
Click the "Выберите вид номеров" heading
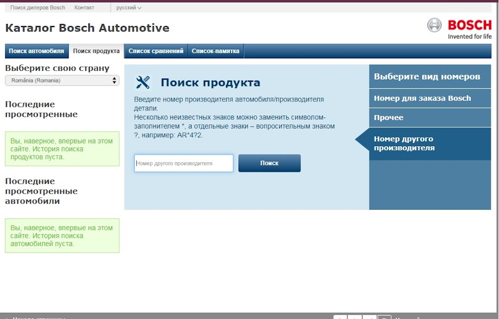pos(427,77)
